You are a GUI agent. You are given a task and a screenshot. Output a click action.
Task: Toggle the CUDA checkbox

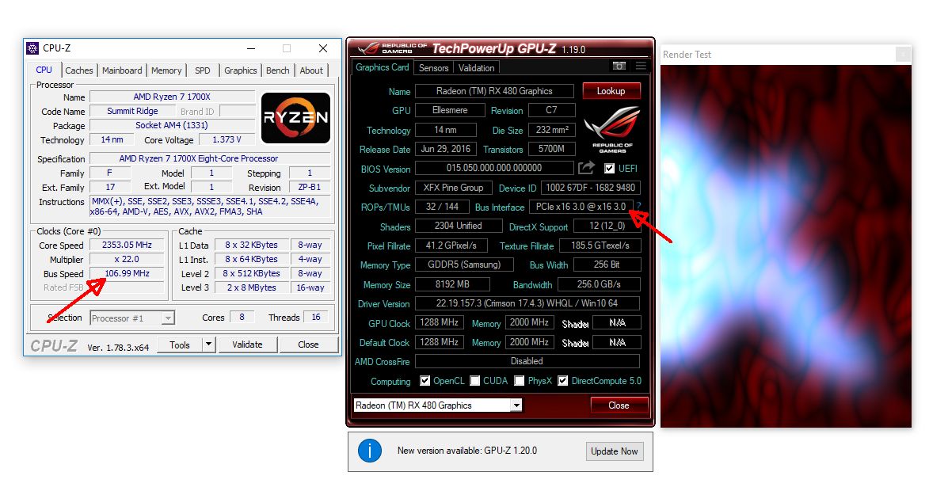(474, 381)
